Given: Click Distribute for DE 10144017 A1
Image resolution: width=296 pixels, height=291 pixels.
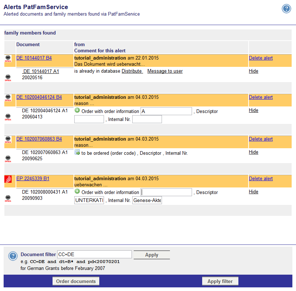Looking at the screenshot, I should tap(132, 71).
